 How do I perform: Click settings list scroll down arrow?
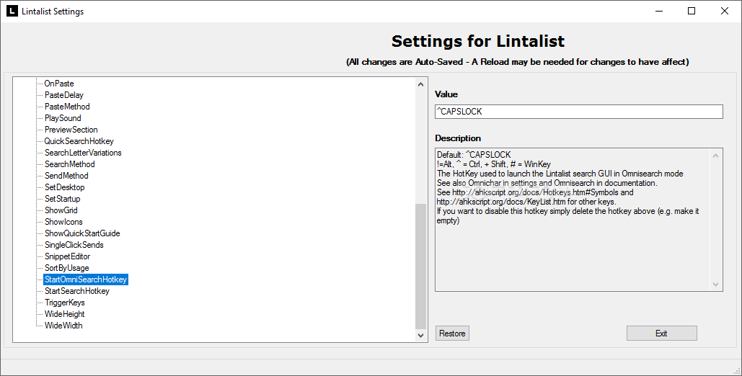[420, 336]
